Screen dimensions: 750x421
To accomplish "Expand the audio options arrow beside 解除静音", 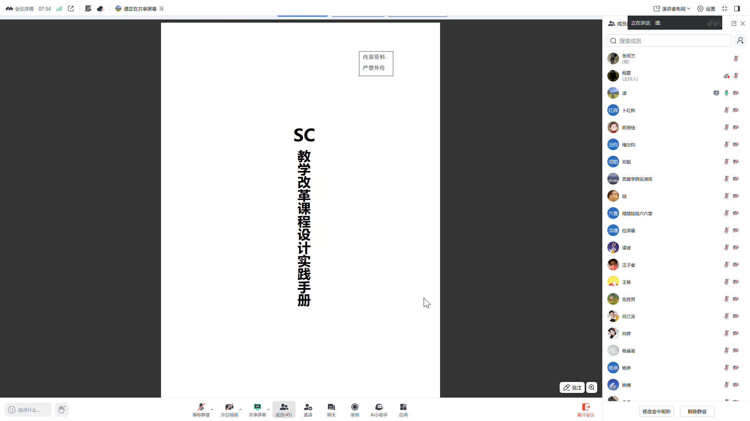I will (212, 409).
